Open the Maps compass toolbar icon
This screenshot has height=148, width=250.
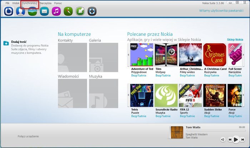pyautogui.click(x=68, y=11)
